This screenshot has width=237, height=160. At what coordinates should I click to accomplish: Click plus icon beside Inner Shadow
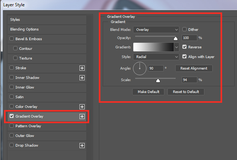coord(82,78)
